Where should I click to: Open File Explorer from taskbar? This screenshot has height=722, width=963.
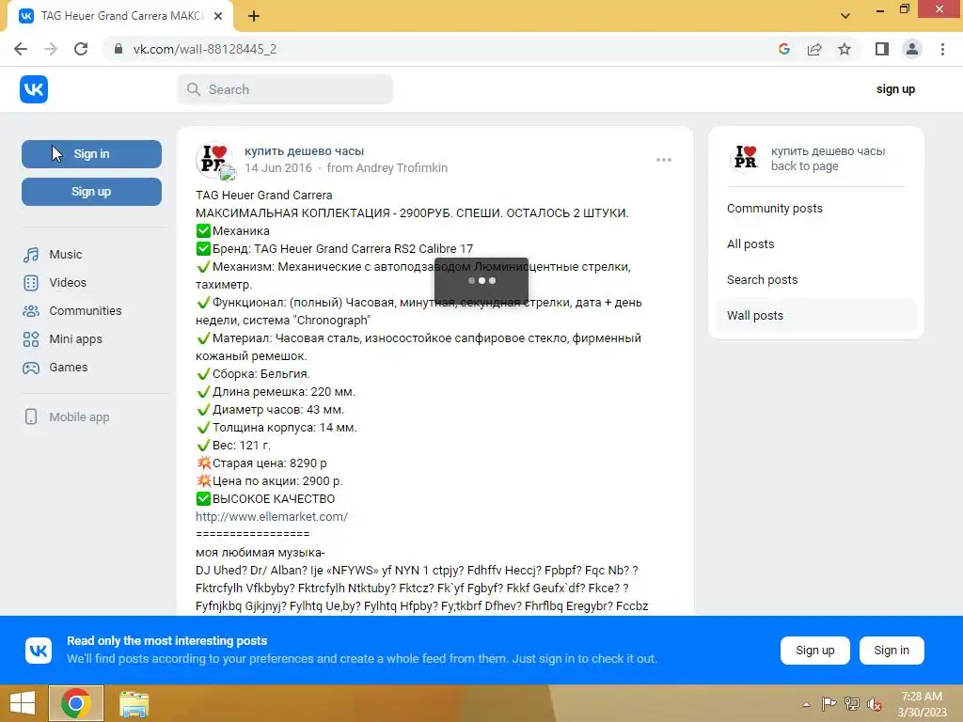click(134, 704)
